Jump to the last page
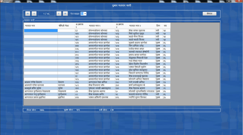This screenshot has height=135, width=243. [65, 14]
